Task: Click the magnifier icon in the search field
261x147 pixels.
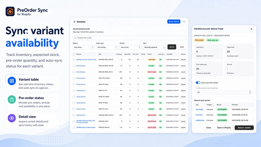Action: pos(75,38)
